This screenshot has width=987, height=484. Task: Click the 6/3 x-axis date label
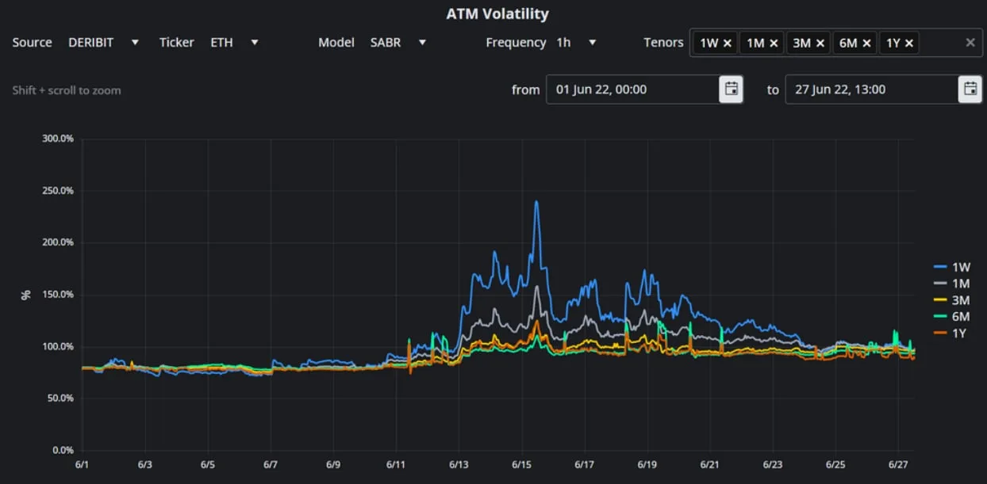[145, 466]
